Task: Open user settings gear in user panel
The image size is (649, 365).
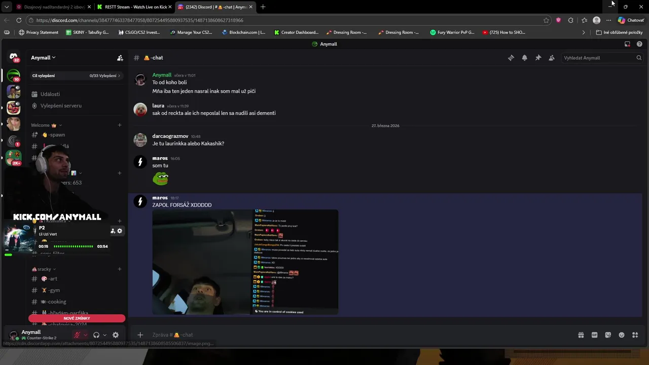Action: [116, 335]
